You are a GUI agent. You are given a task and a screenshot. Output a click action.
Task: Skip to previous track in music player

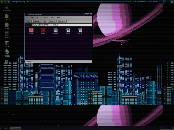(2, 2)
